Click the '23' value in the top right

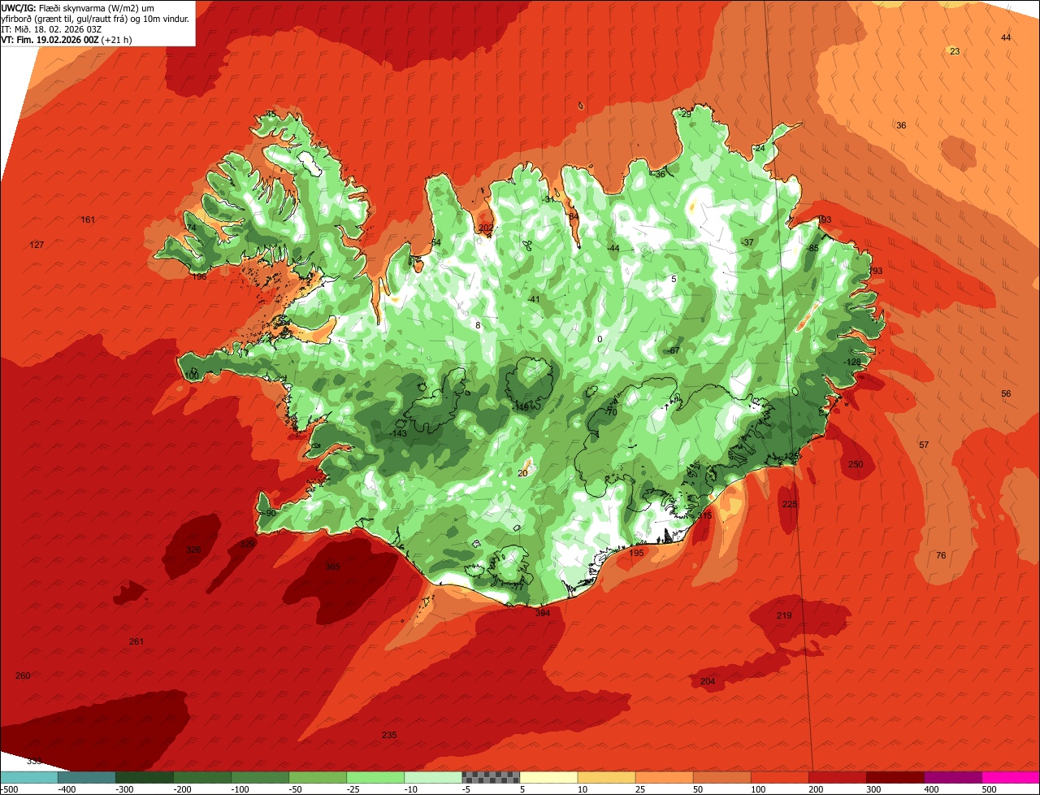click(955, 51)
